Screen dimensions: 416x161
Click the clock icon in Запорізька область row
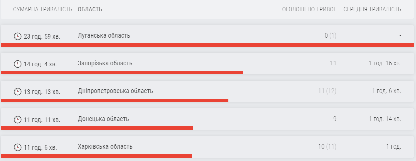tap(17, 64)
